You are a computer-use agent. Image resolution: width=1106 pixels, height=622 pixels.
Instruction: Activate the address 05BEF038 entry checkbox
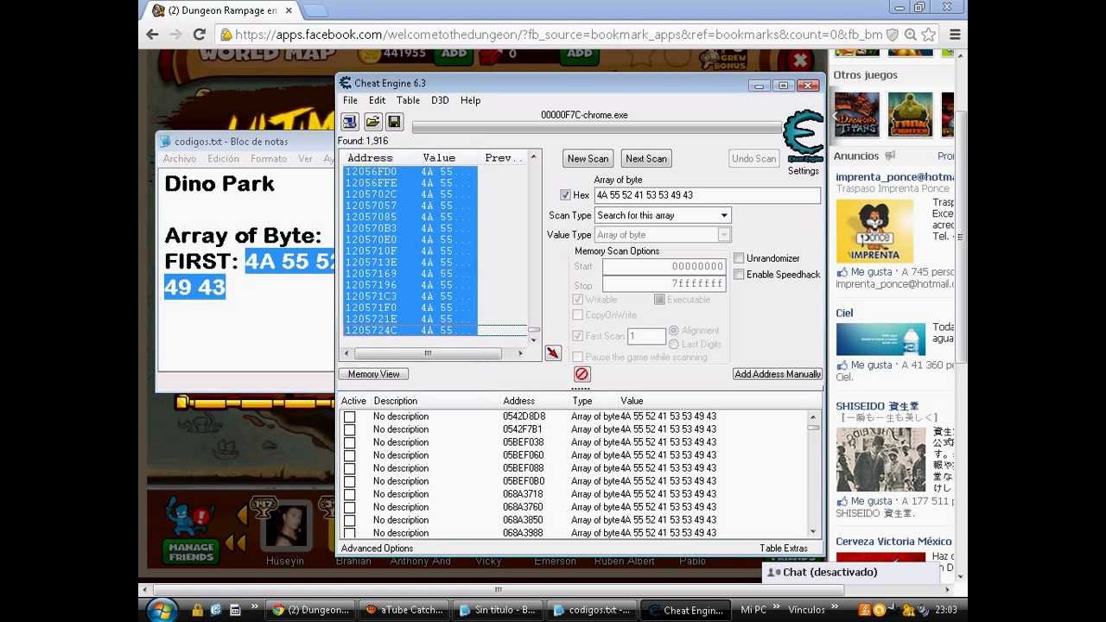pyautogui.click(x=349, y=442)
